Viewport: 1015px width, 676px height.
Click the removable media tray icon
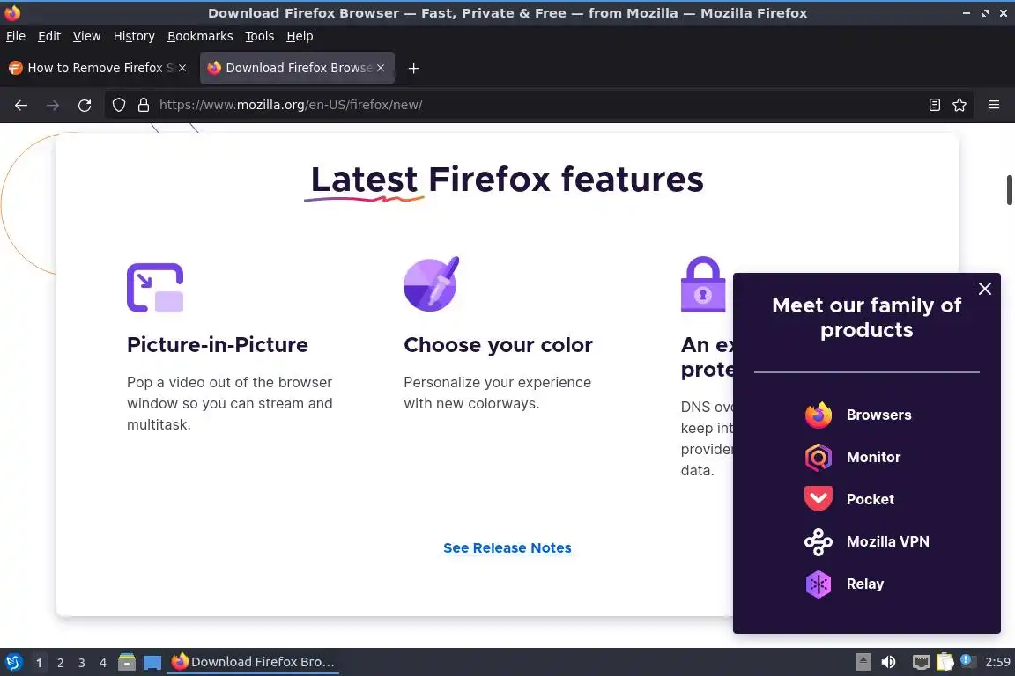click(863, 662)
